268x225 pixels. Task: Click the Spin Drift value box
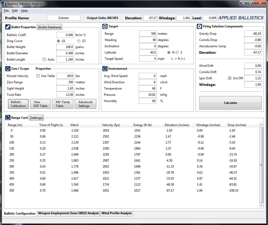coord(253,78)
